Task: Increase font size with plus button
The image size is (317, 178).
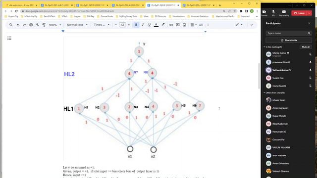Action: click(x=129, y=25)
